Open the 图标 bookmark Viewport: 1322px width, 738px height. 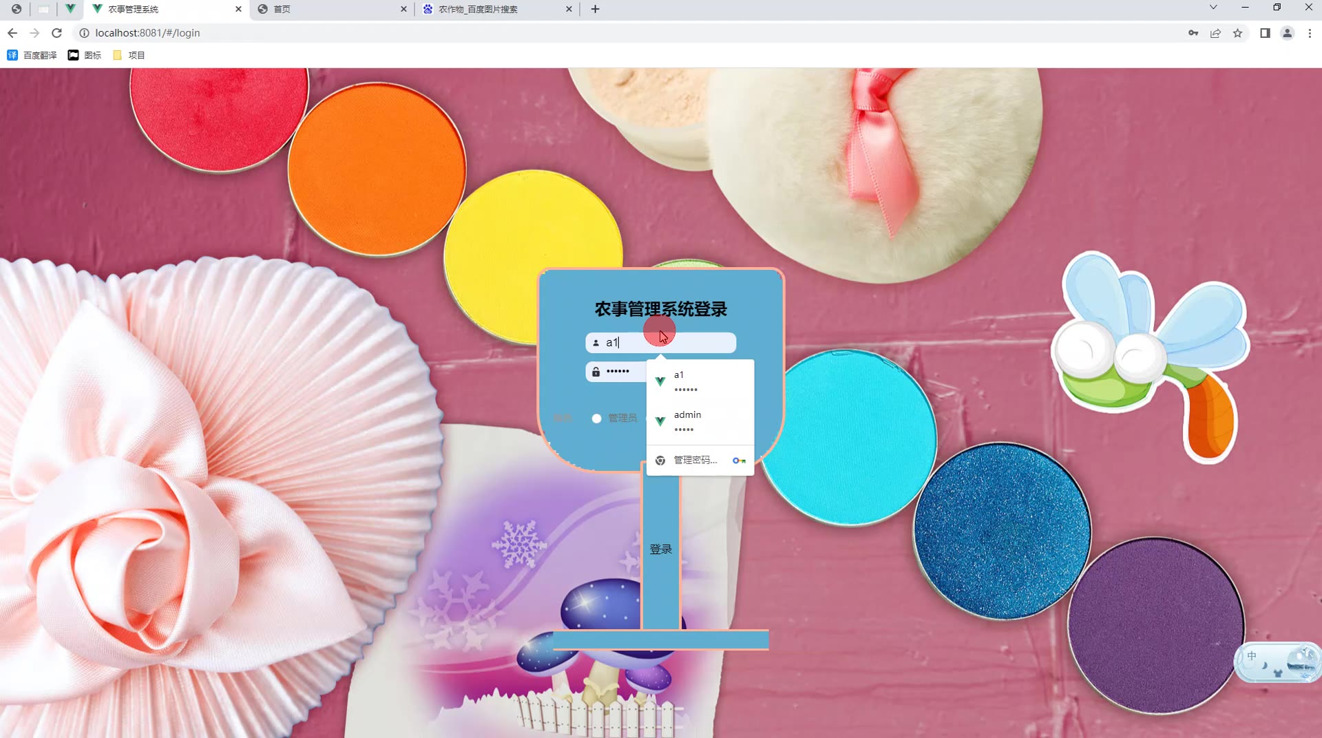[x=84, y=55]
